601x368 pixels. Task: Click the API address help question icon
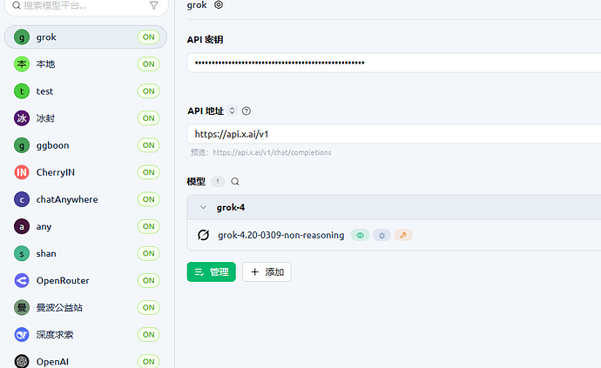(x=246, y=111)
